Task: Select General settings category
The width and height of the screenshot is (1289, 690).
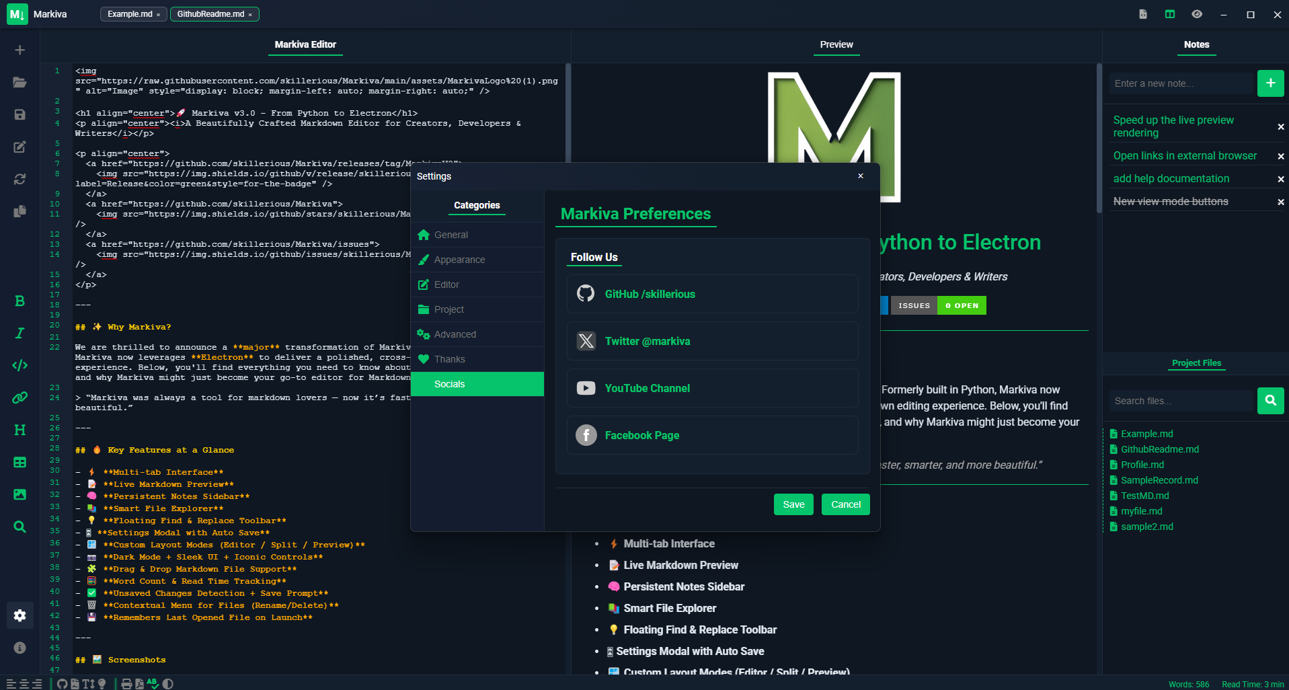Action: tap(477, 235)
